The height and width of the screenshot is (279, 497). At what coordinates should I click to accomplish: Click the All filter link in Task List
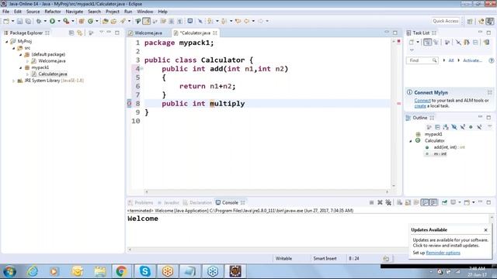coord(450,60)
